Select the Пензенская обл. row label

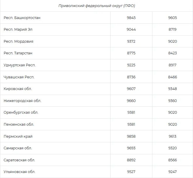tap(19, 124)
